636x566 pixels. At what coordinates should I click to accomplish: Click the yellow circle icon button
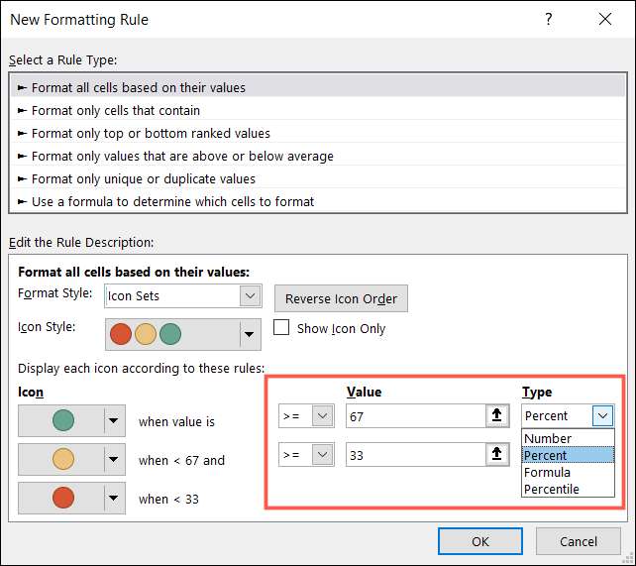[x=61, y=460]
